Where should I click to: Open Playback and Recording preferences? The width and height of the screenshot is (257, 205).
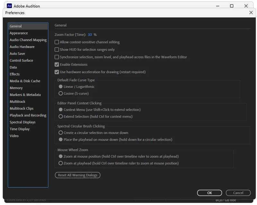pos(28,115)
